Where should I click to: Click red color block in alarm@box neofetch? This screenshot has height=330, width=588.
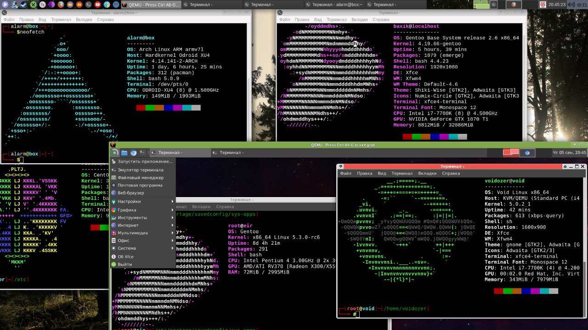click(141, 108)
